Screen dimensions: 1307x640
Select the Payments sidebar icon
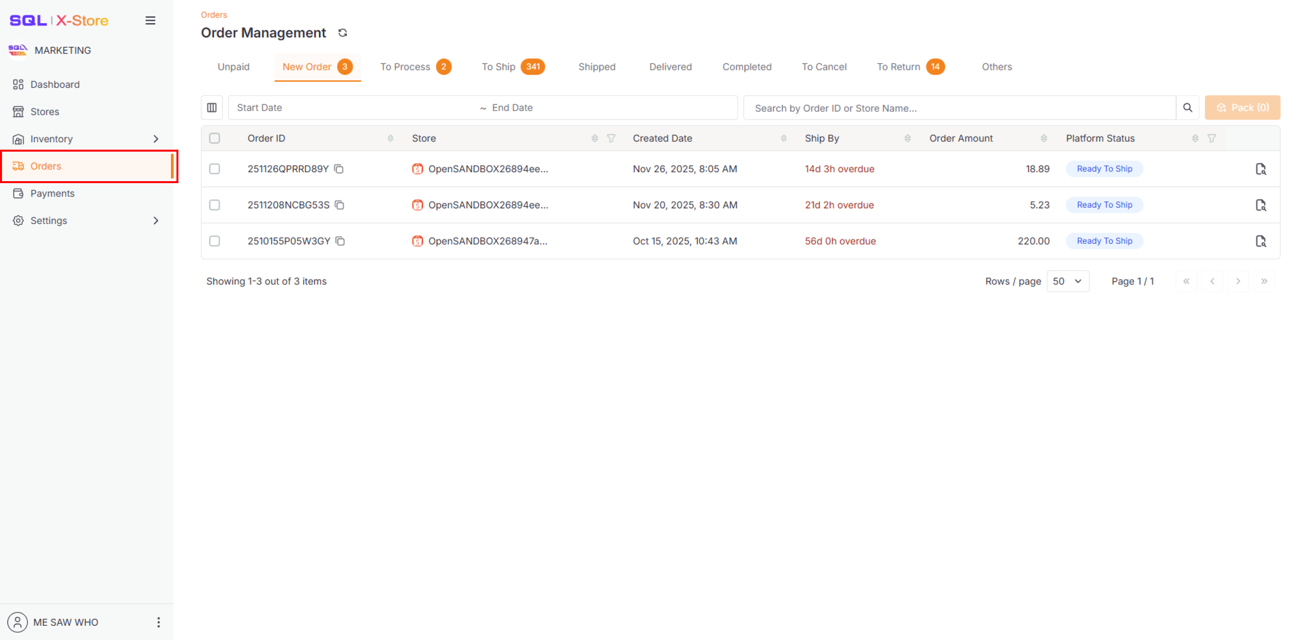click(x=18, y=193)
